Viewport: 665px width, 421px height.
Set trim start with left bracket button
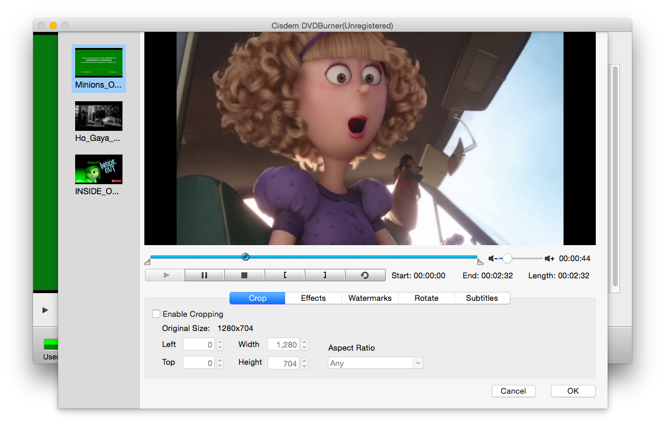pos(285,275)
